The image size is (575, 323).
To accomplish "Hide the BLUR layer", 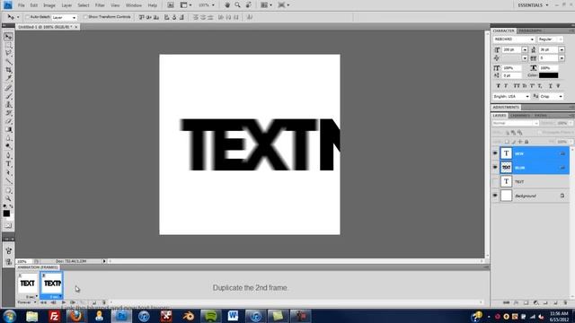I will [x=495, y=168].
